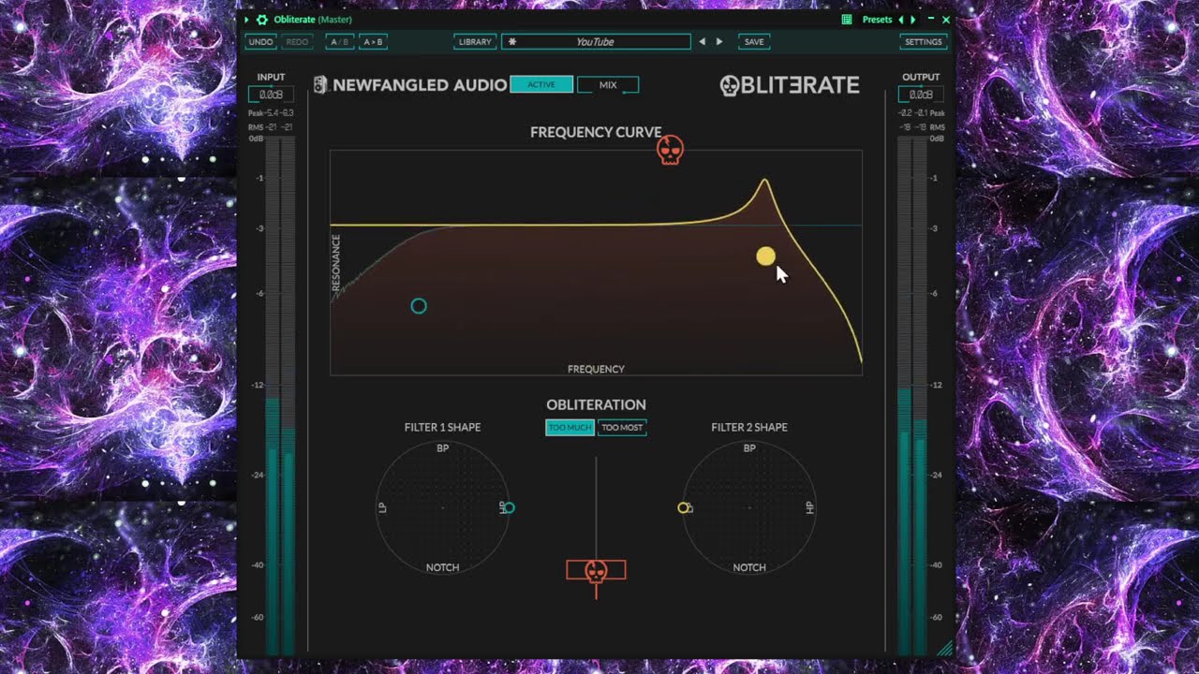Image resolution: width=1199 pixels, height=674 pixels.
Task: Click LP in the Filter 1 Shape pad
Action: pyautogui.click(x=383, y=507)
